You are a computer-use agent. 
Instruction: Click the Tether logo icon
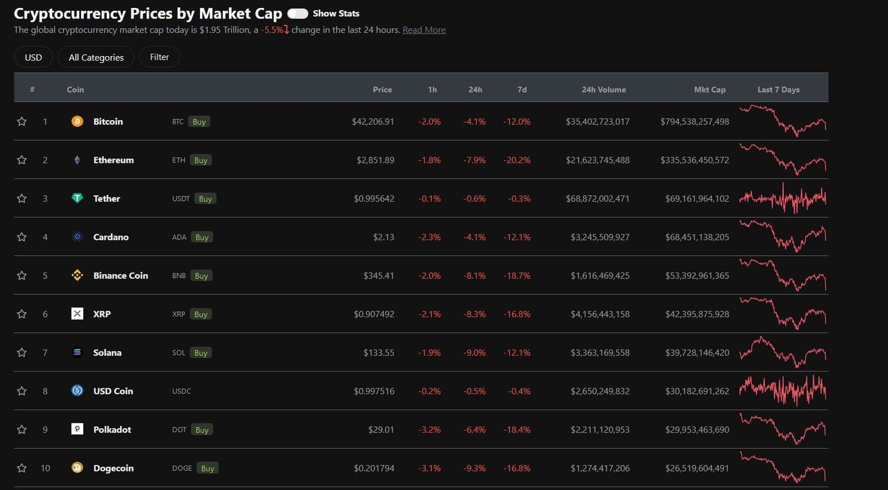point(77,198)
